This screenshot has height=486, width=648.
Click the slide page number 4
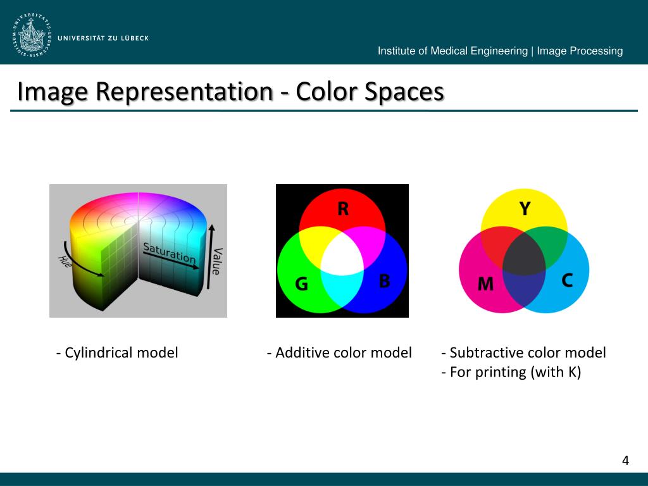tap(625, 460)
